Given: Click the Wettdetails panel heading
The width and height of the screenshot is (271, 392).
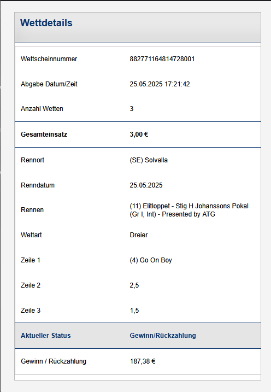Looking at the screenshot, I should pyautogui.click(x=46, y=23).
